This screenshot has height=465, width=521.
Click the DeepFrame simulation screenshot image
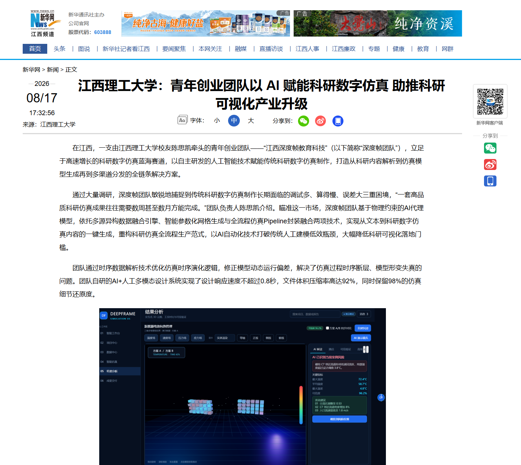coord(242,386)
